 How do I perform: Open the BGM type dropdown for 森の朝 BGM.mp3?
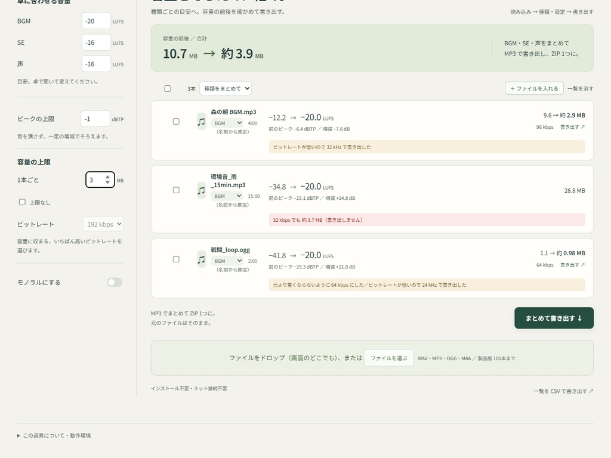[x=227, y=123]
